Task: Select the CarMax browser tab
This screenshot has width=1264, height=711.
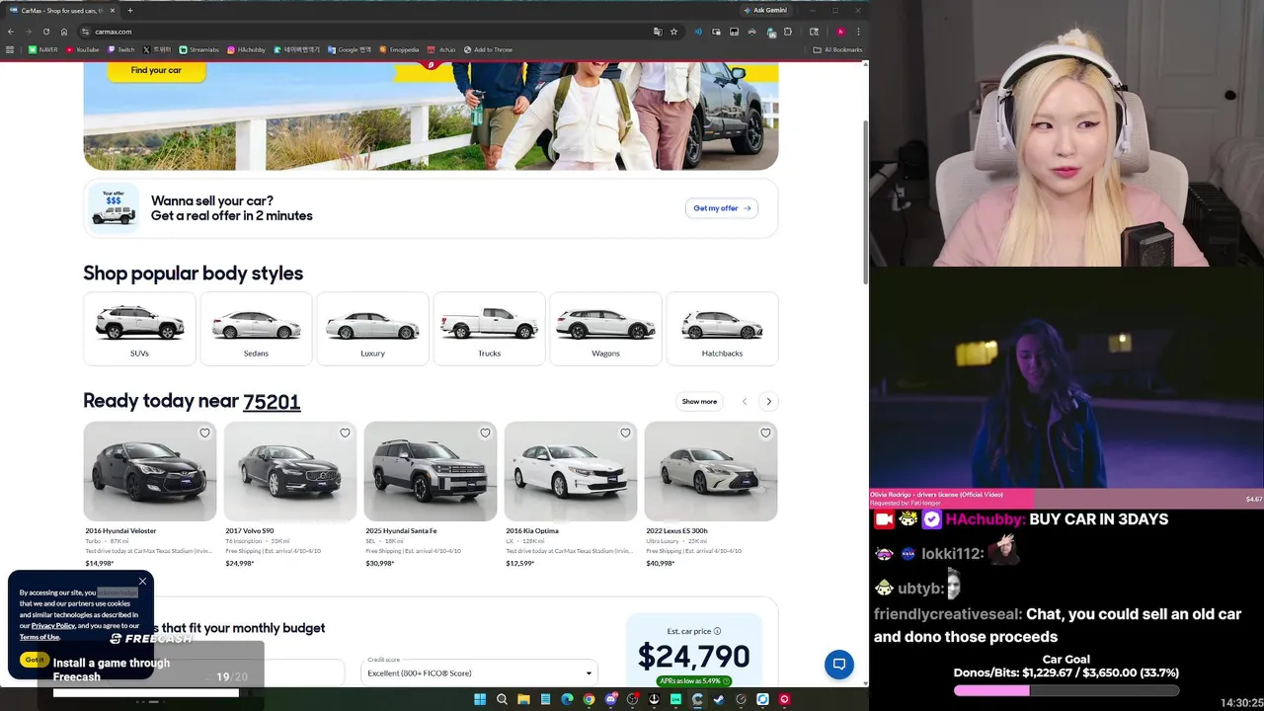Action: tap(61, 10)
